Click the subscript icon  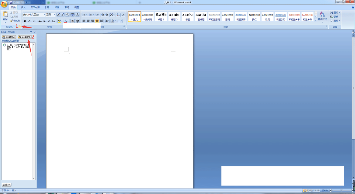(44, 21)
